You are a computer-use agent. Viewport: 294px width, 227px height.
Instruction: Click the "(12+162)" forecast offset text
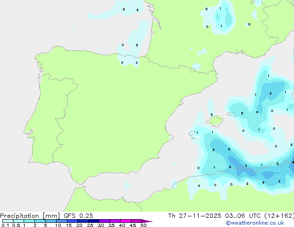279,216
